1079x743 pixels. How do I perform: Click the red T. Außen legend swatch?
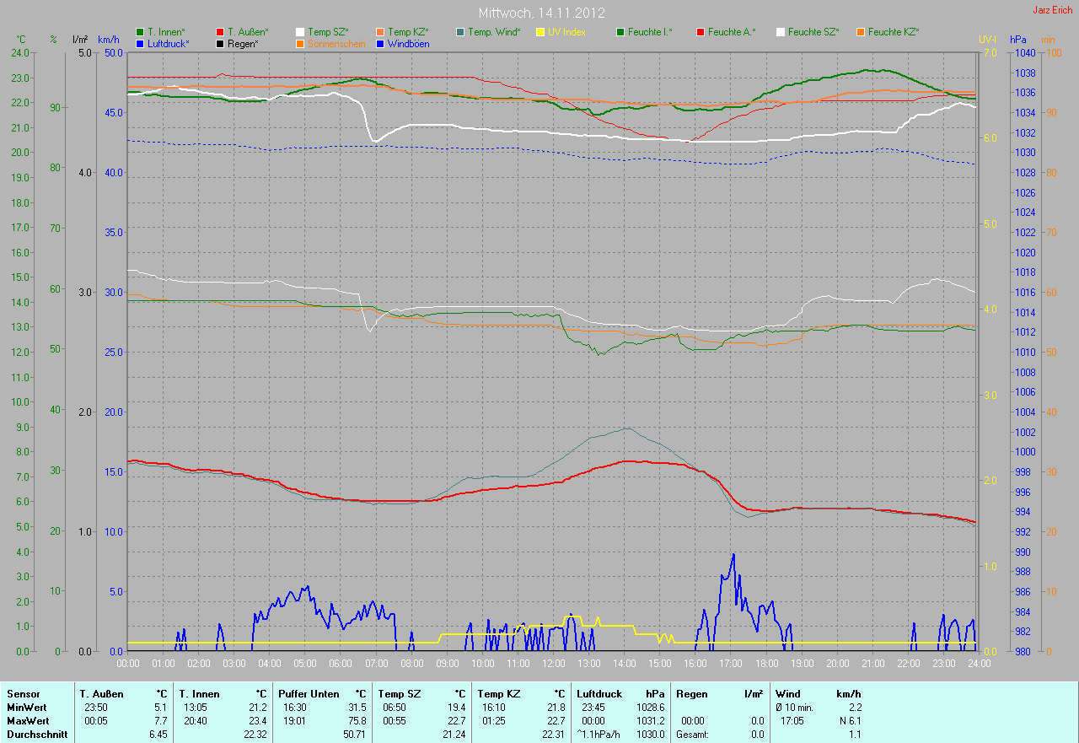click(220, 32)
